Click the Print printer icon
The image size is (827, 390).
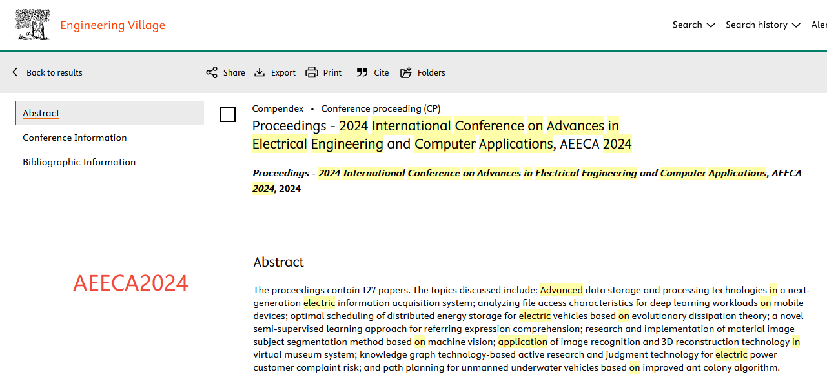[312, 72]
